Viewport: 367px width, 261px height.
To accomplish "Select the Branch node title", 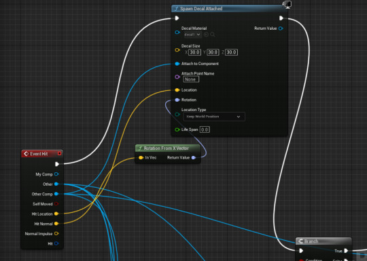I will pos(311,241).
